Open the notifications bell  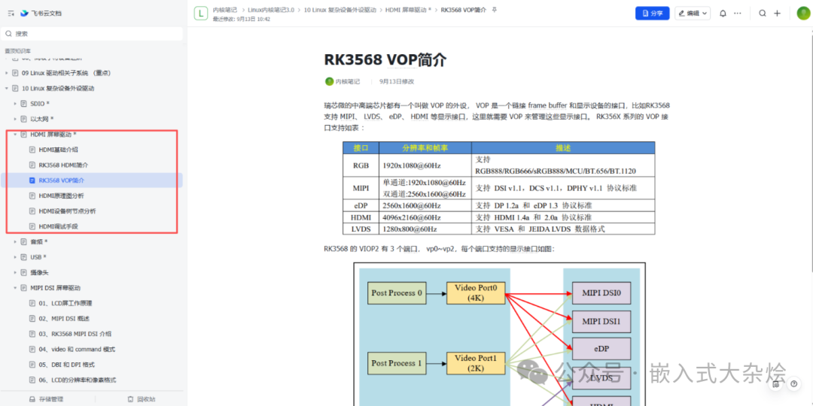pos(723,14)
